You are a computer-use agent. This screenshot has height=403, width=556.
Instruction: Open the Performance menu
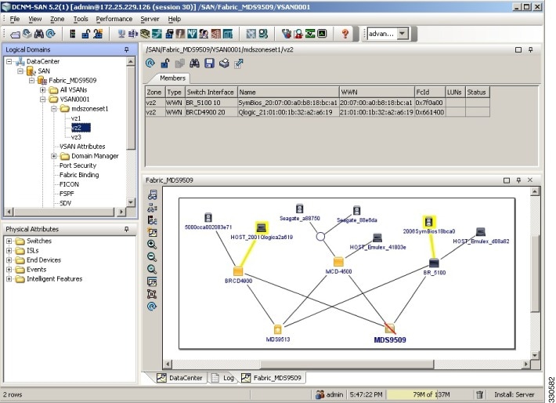pyautogui.click(x=114, y=19)
